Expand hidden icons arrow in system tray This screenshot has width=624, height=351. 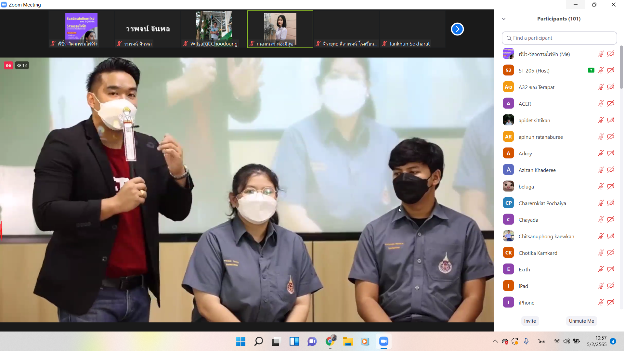click(495, 341)
